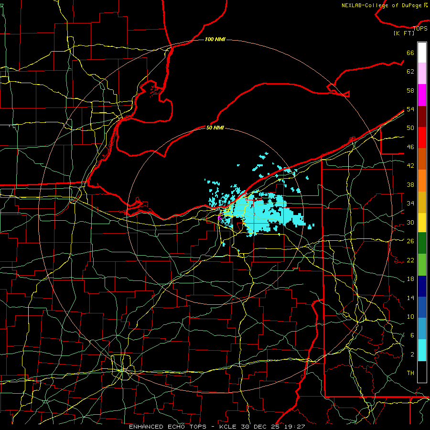
Task: Click the white 66 kft legend swatch
Action: 422,53
